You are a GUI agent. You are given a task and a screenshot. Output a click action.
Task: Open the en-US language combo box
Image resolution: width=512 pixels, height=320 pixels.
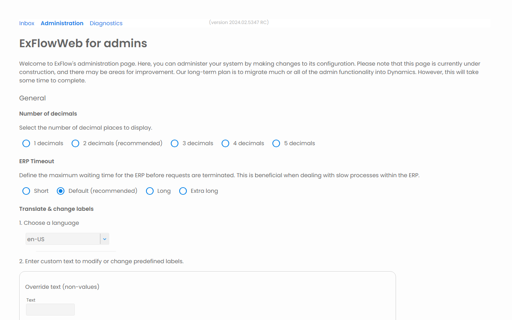point(67,239)
